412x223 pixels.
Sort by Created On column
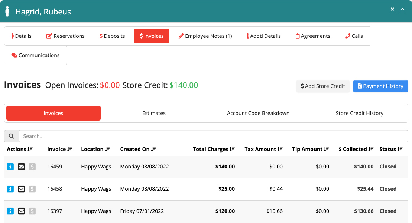pyautogui.click(x=138, y=149)
